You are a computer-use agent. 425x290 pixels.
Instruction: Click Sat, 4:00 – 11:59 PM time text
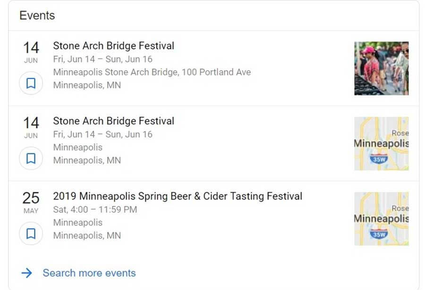pyautogui.click(x=95, y=209)
